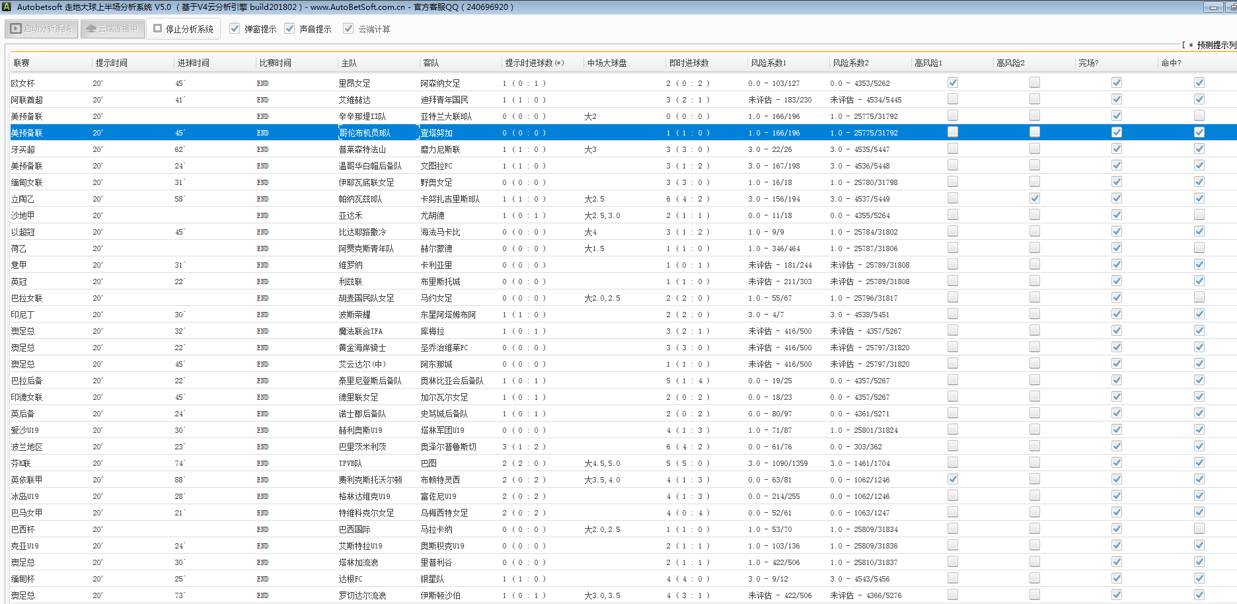Toggle the 弹窗提示 checkbox
This screenshot has width=1237, height=604.
(235, 28)
